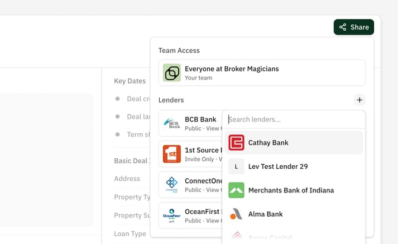Select Lev Test Lender 29 option

[293, 166]
